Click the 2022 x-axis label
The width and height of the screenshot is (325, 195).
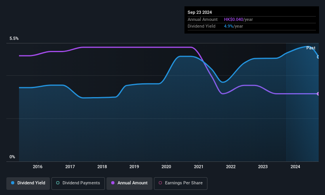click(x=231, y=167)
